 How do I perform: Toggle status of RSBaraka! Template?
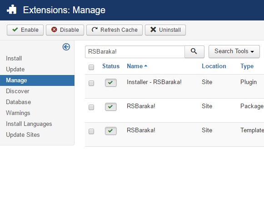tap(110, 131)
